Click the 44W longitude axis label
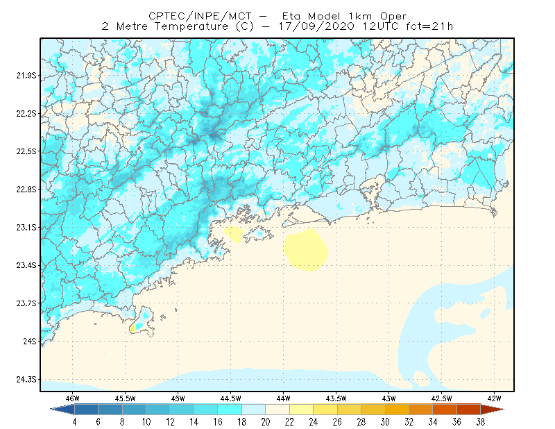Image resolution: width=555 pixels, height=429 pixels. [x=283, y=398]
